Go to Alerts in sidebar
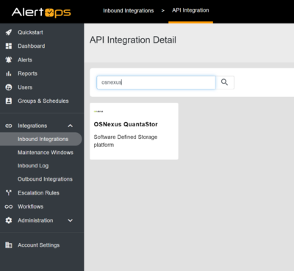Image resolution: width=294 pixels, height=271 pixels. tap(25, 59)
